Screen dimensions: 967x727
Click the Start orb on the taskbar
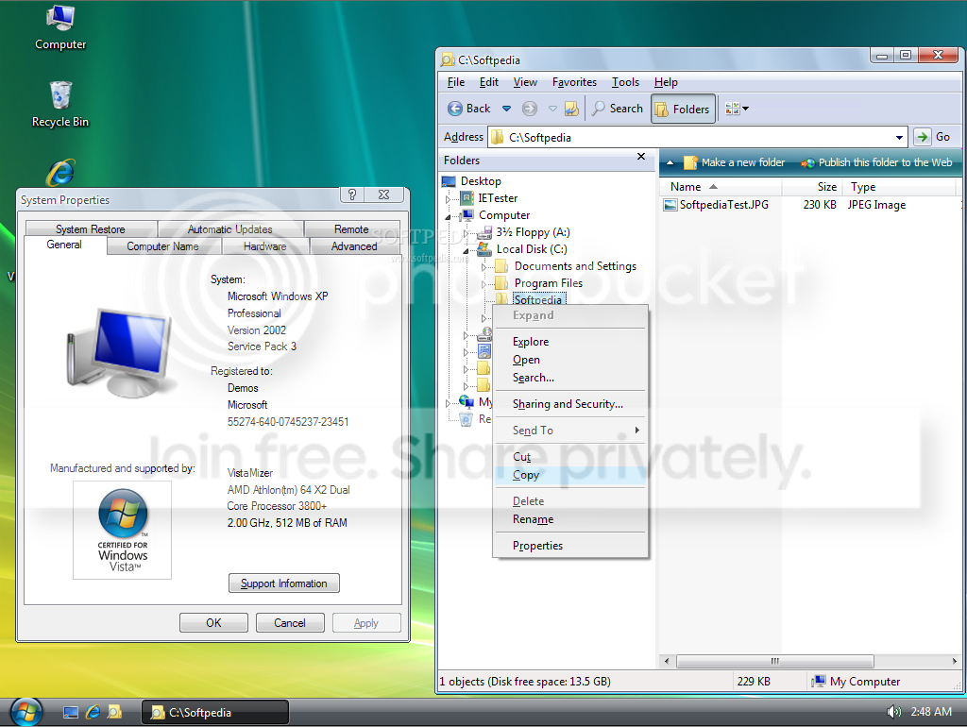(25, 712)
